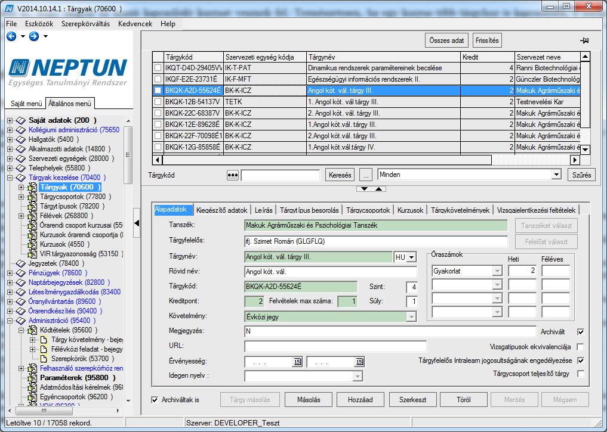This screenshot has height=432, width=607.
Task: Click the Tárgytípusok node icon
Action: [x=32, y=206]
